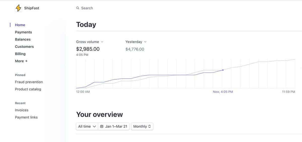Expand the More + sidebar menu

point(21,61)
